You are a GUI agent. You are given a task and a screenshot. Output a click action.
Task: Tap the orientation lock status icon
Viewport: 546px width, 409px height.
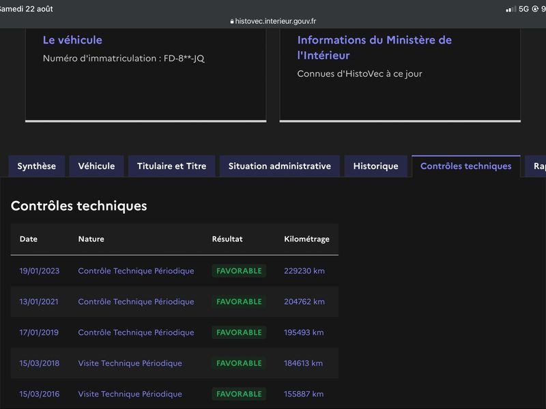(x=535, y=9)
